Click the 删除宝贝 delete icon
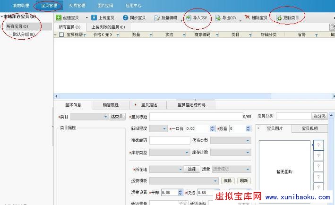Image resolution: width=335 pixels, height=205 pixels. [247, 17]
